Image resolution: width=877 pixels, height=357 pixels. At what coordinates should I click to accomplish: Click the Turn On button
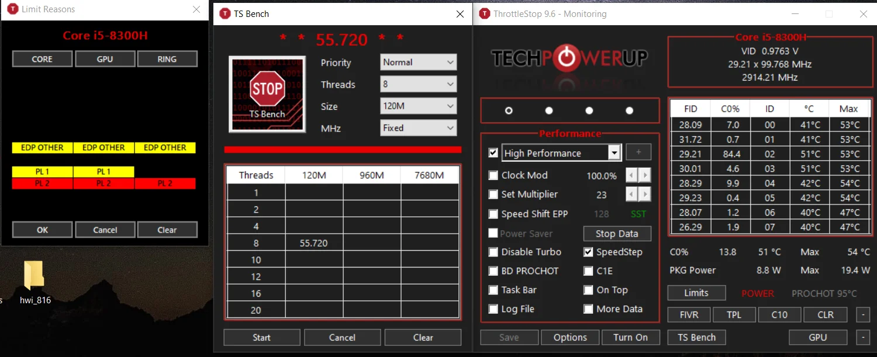click(x=630, y=337)
